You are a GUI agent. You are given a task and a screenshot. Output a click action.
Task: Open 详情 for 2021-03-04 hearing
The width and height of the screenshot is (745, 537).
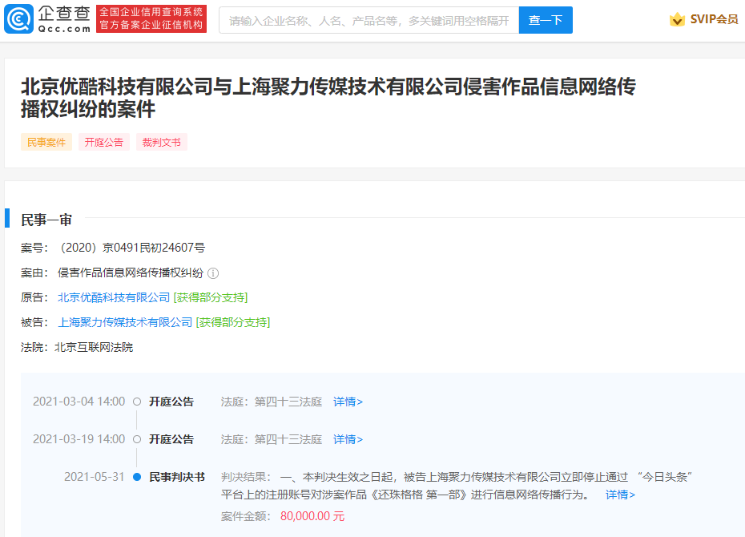coord(348,402)
